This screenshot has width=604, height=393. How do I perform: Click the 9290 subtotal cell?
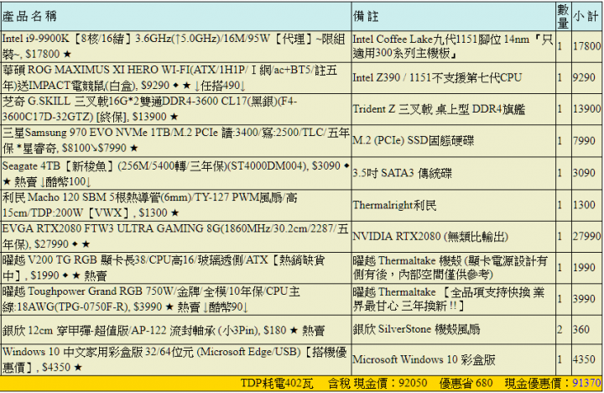click(x=586, y=77)
